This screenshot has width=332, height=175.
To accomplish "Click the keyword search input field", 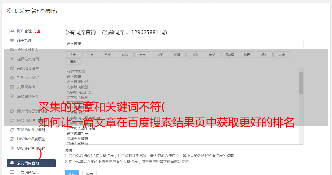I will pyautogui.click(x=184, y=43).
